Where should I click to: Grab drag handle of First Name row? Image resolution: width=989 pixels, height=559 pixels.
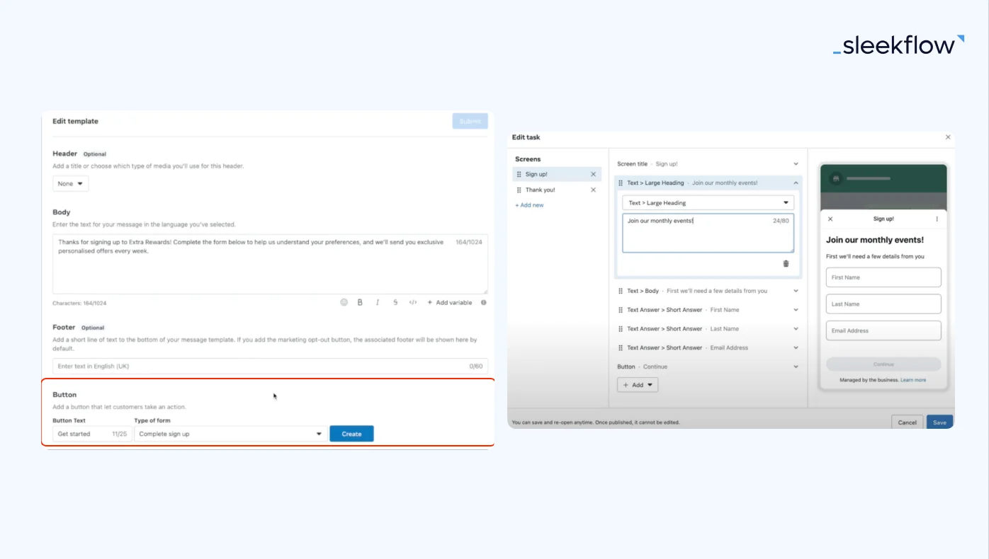(621, 310)
